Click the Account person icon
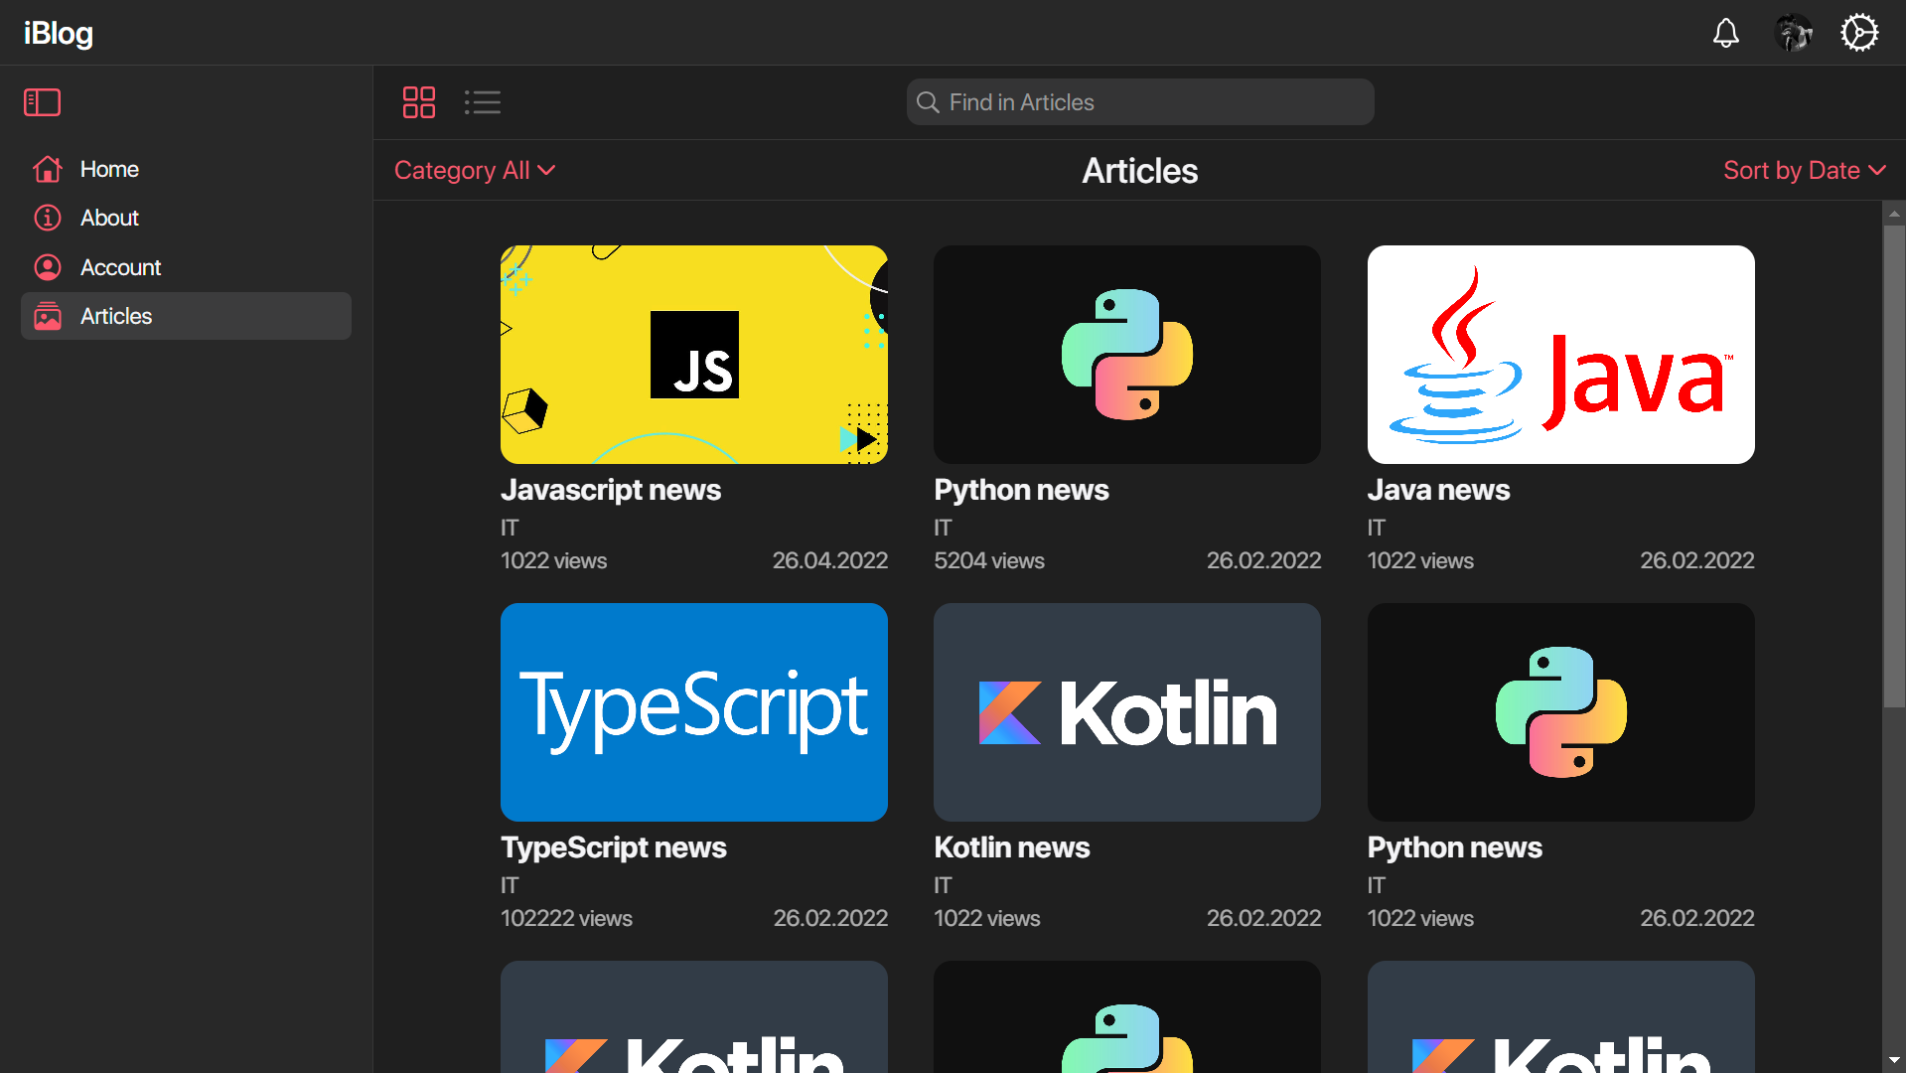The width and height of the screenshot is (1906, 1073). (48, 267)
